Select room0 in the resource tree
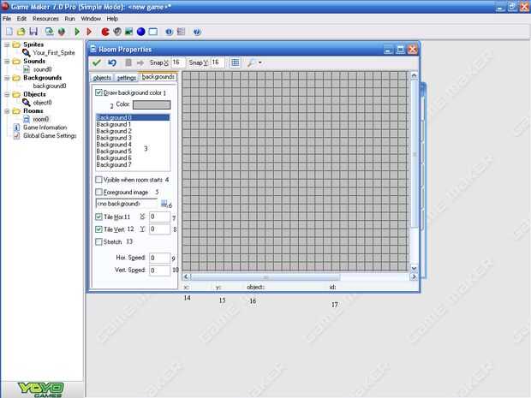 [x=41, y=119]
